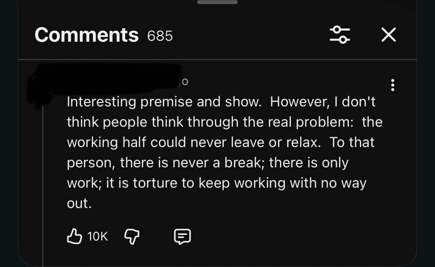Click the 685 comment count
435x267 pixels.
[160, 36]
